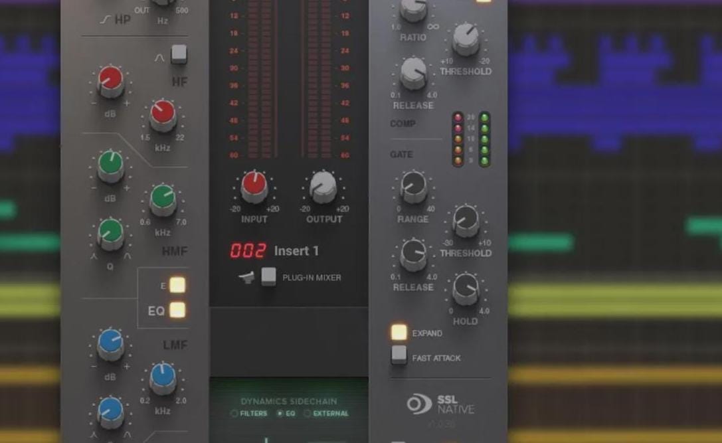Click the compressor Release knob

(x=413, y=74)
